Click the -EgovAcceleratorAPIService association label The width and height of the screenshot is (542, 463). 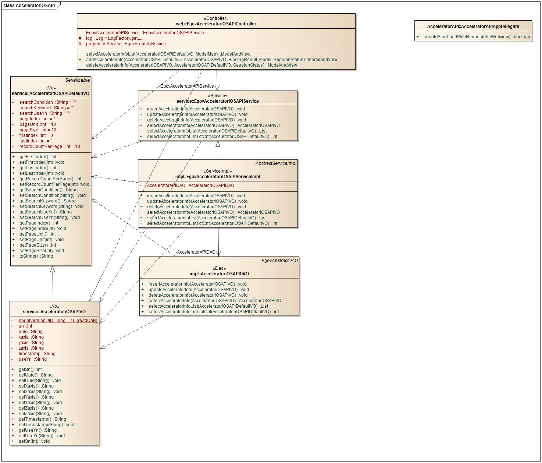tap(187, 86)
